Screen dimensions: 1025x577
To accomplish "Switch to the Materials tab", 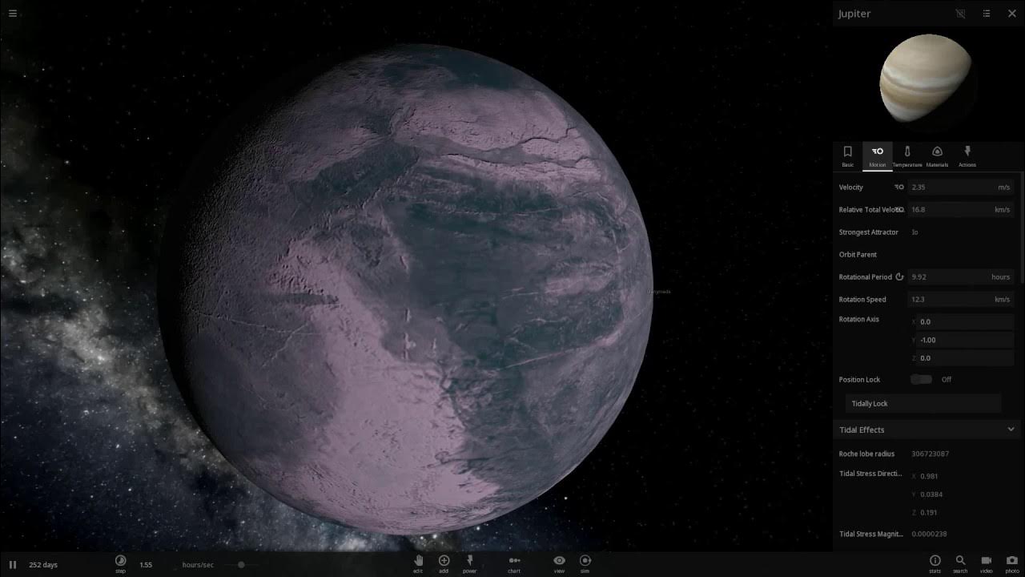I will [937, 155].
